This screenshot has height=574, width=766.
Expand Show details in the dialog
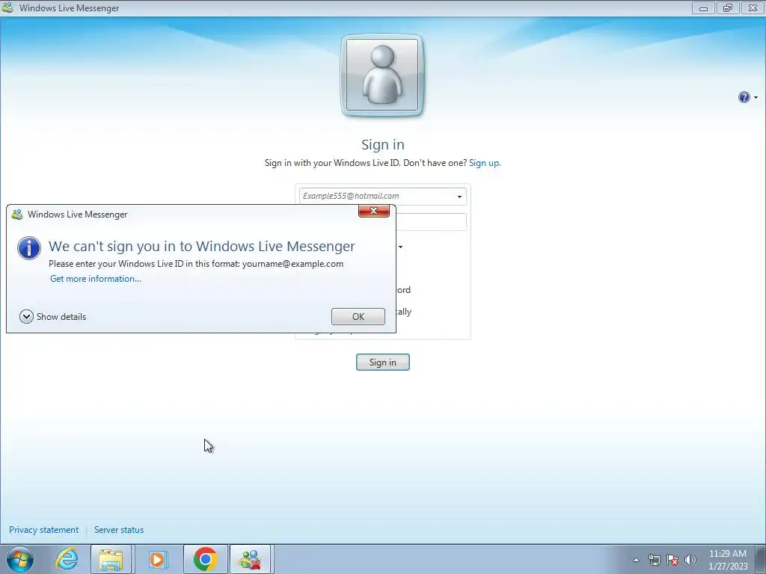(53, 317)
